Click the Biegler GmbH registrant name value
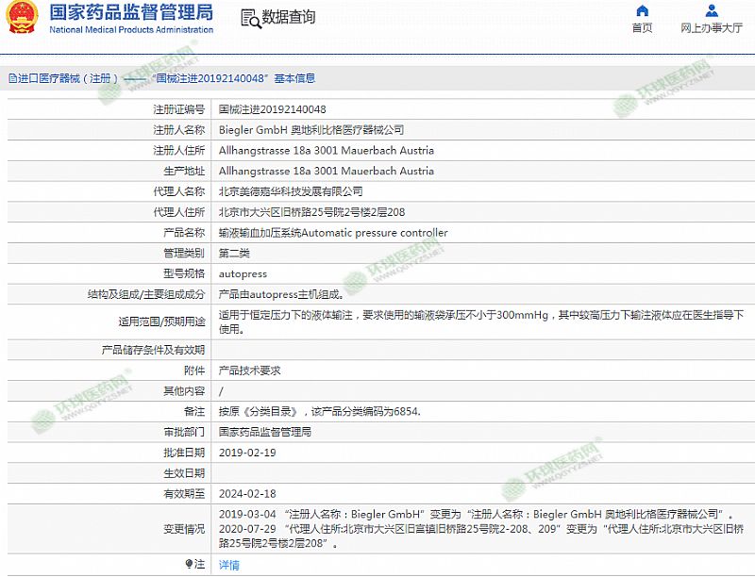Viewport: 755px width, 577px height. click(311, 130)
